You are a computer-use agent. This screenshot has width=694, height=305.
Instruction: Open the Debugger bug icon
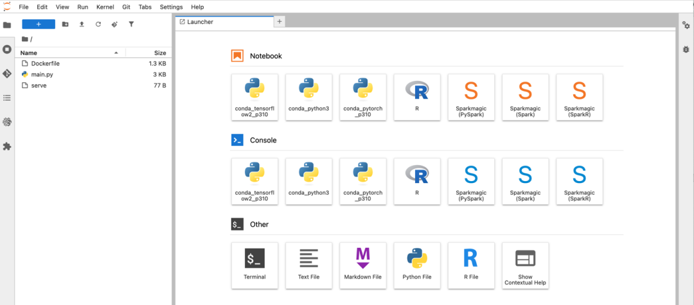pyautogui.click(x=686, y=49)
